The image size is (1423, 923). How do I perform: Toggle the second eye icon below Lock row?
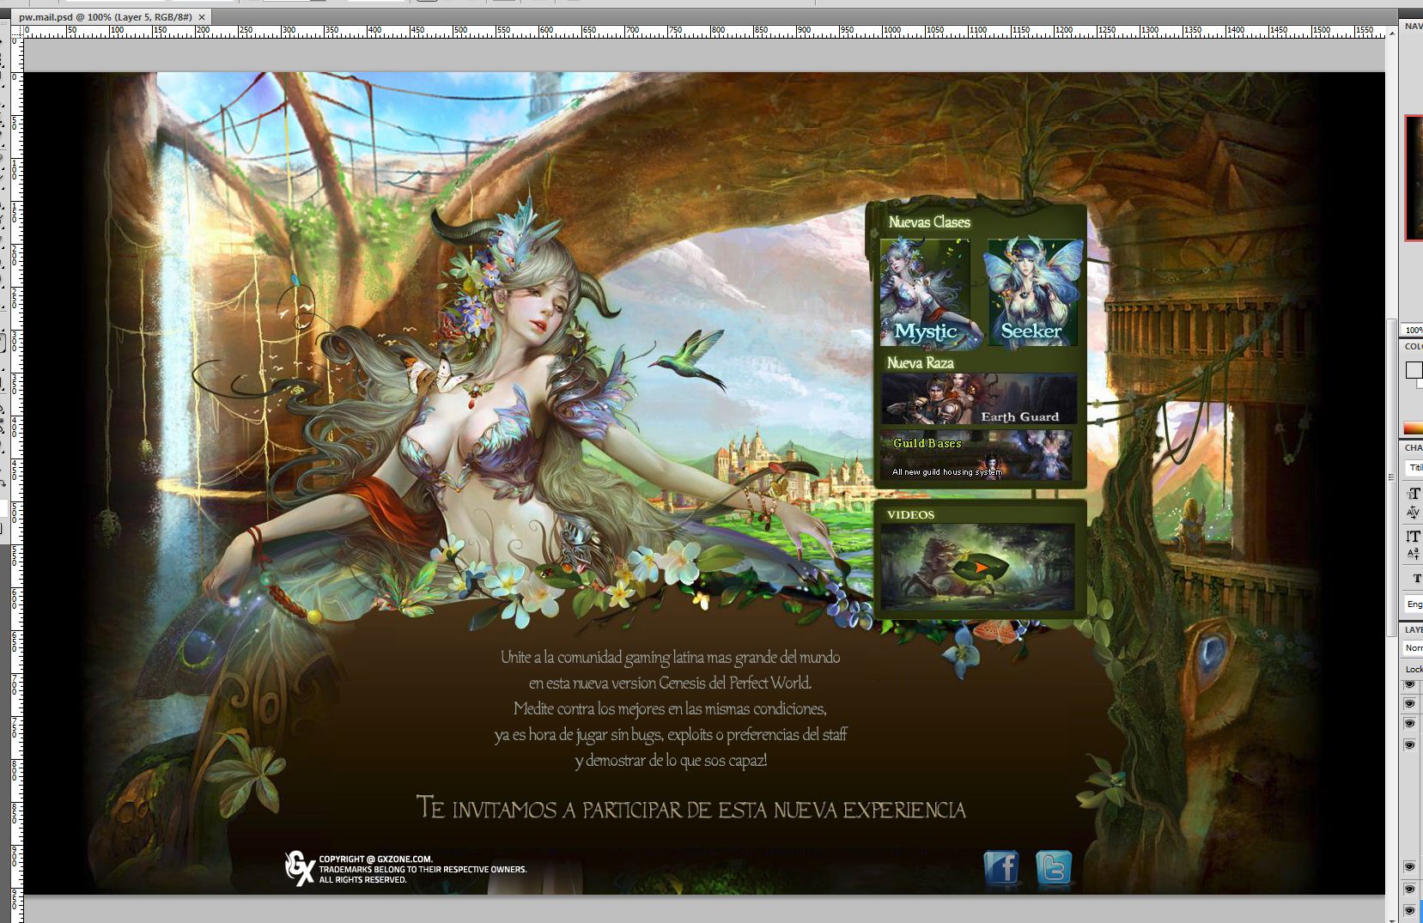pos(1409,704)
